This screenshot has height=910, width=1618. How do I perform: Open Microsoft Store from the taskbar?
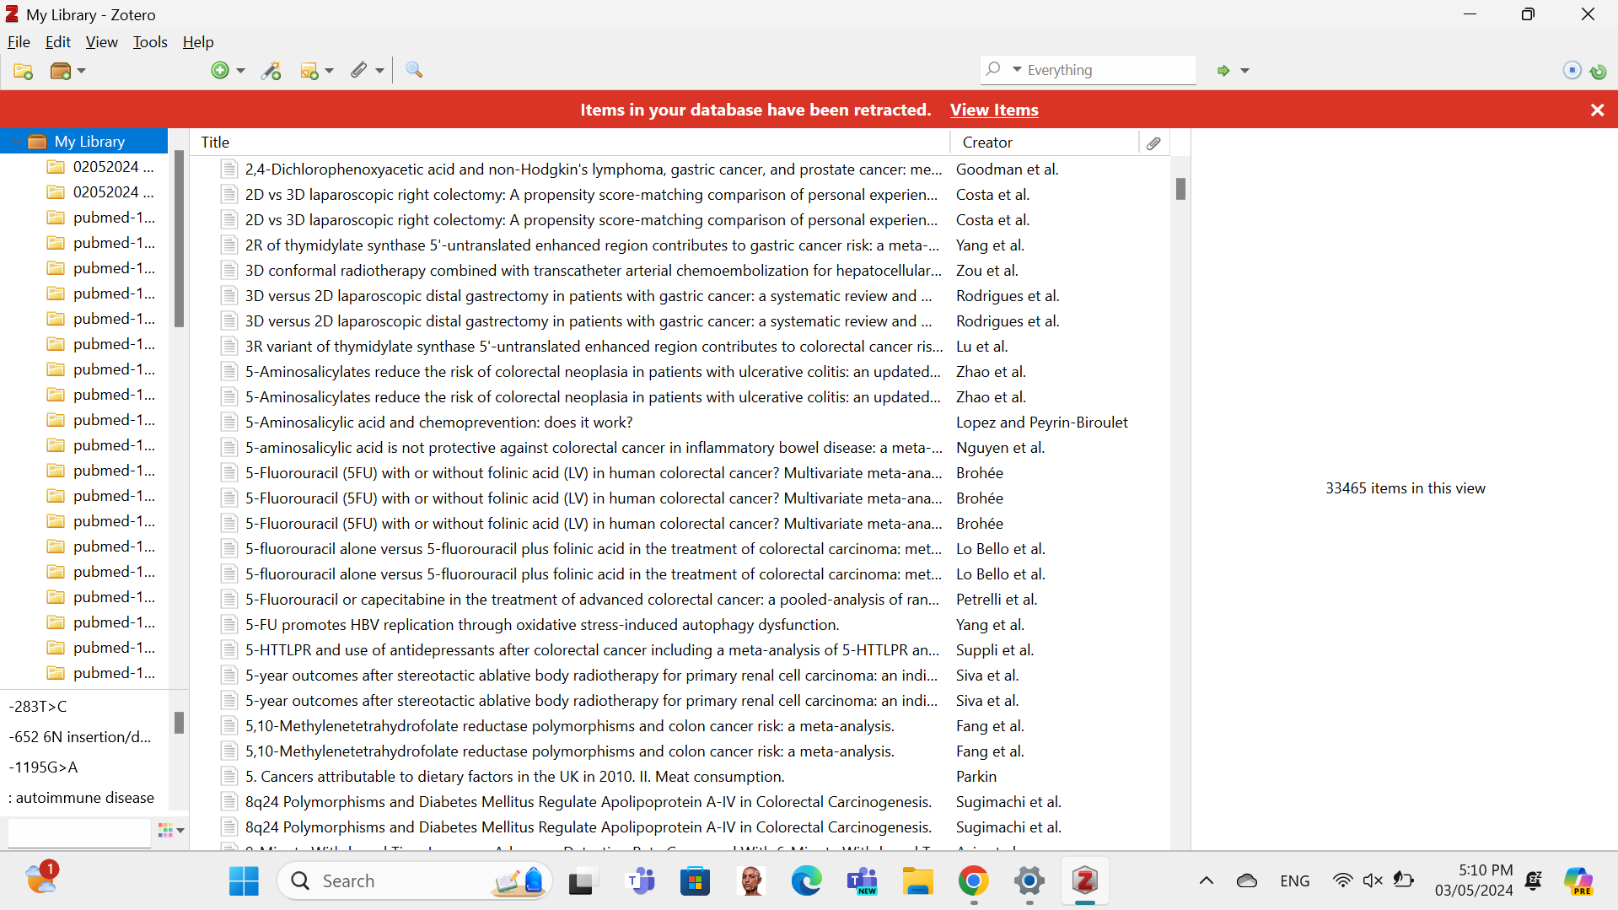pyautogui.click(x=695, y=881)
